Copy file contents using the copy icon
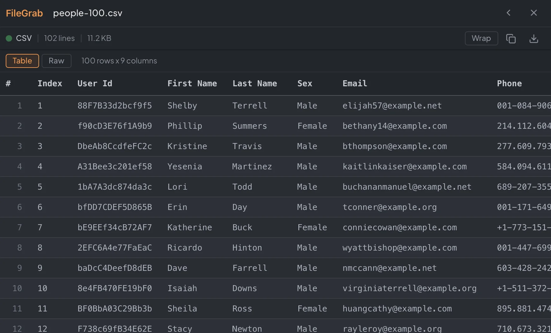551x333 pixels. (x=511, y=38)
